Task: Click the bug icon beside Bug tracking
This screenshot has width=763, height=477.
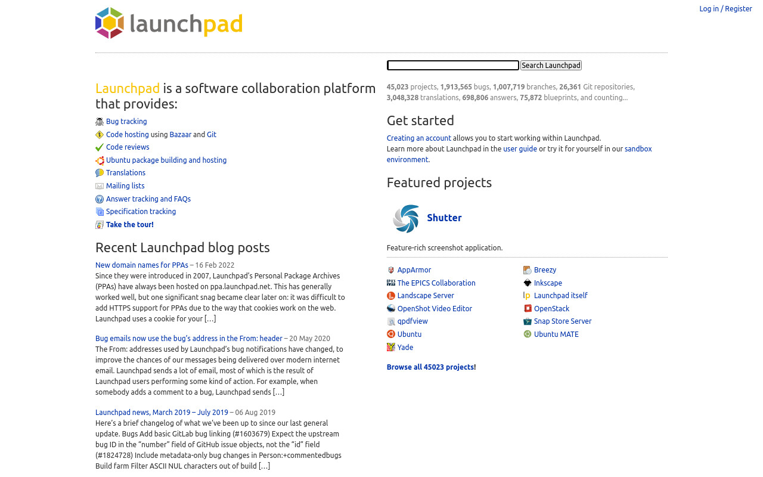Action: click(100, 122)
